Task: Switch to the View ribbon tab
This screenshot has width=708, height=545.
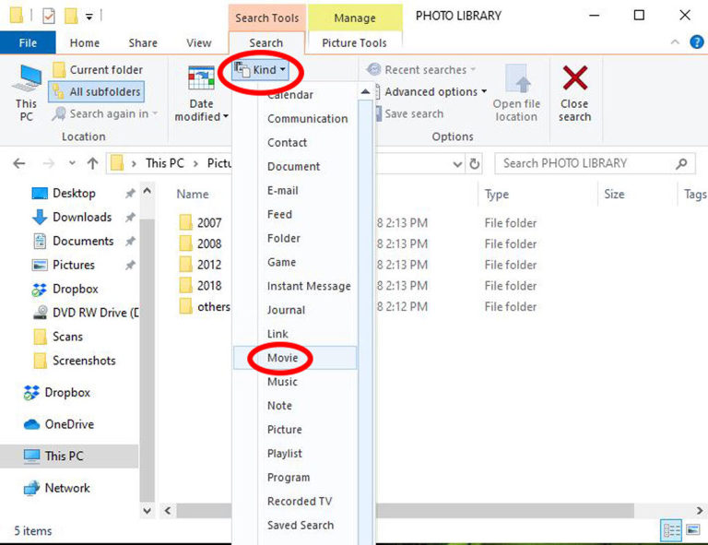Action: (x=199, y=43)
